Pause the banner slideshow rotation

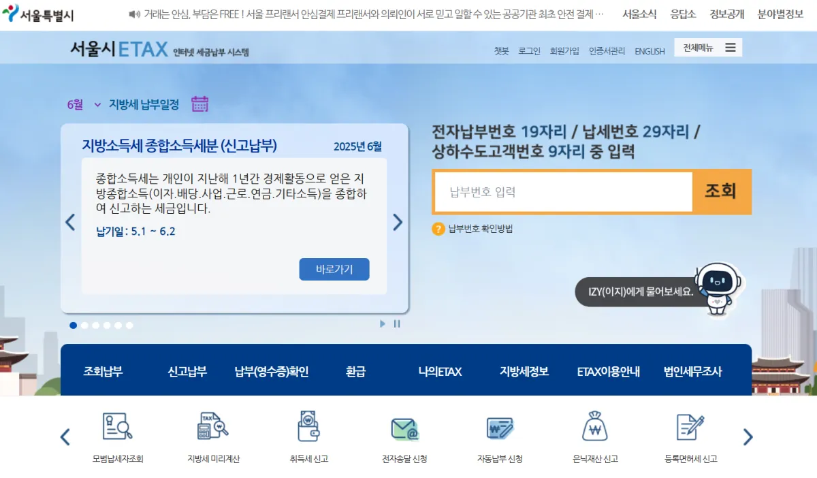pyautogui.click(x=397, y=324)
